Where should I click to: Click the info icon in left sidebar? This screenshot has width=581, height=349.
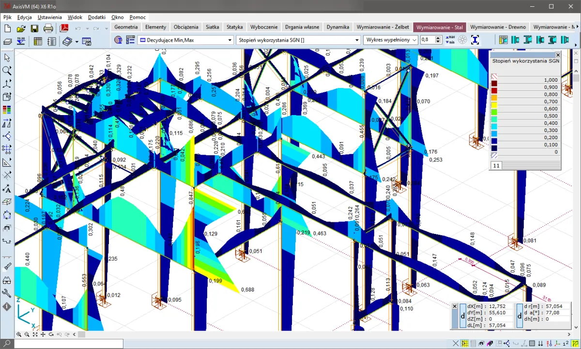[7, 306]
